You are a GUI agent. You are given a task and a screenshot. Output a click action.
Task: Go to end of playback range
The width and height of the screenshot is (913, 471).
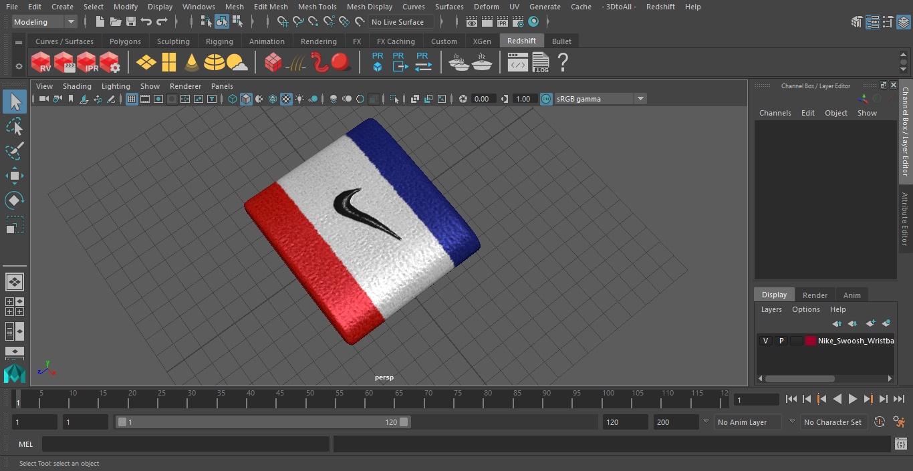899,399
